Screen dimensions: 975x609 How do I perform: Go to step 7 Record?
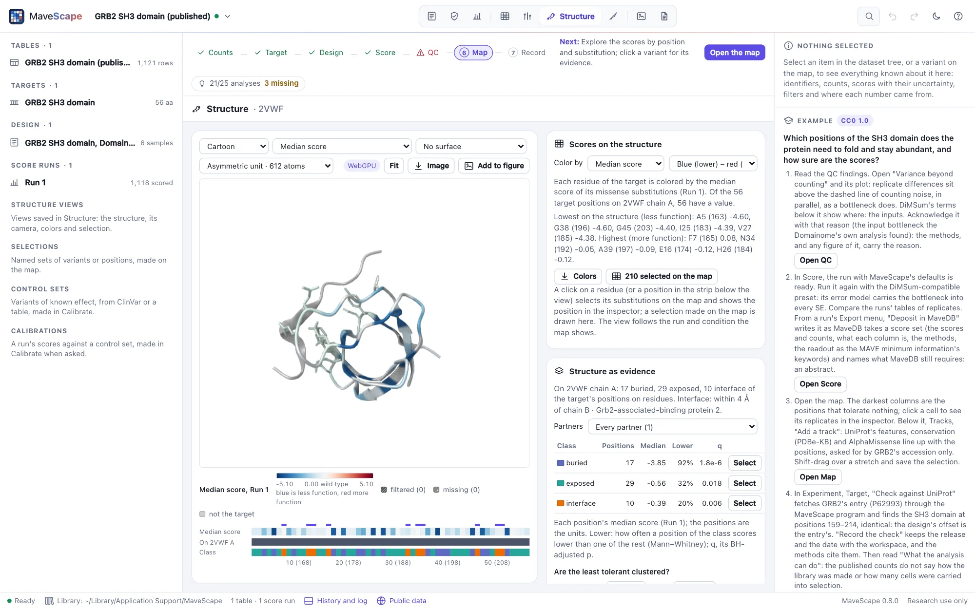tap(526, 53)
